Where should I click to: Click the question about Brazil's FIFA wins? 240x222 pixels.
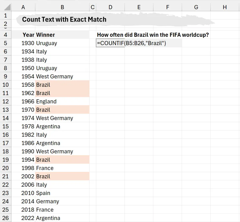[x=153, y=35]
